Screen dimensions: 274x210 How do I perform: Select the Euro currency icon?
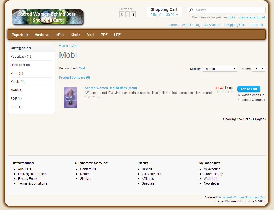[121, 14]
